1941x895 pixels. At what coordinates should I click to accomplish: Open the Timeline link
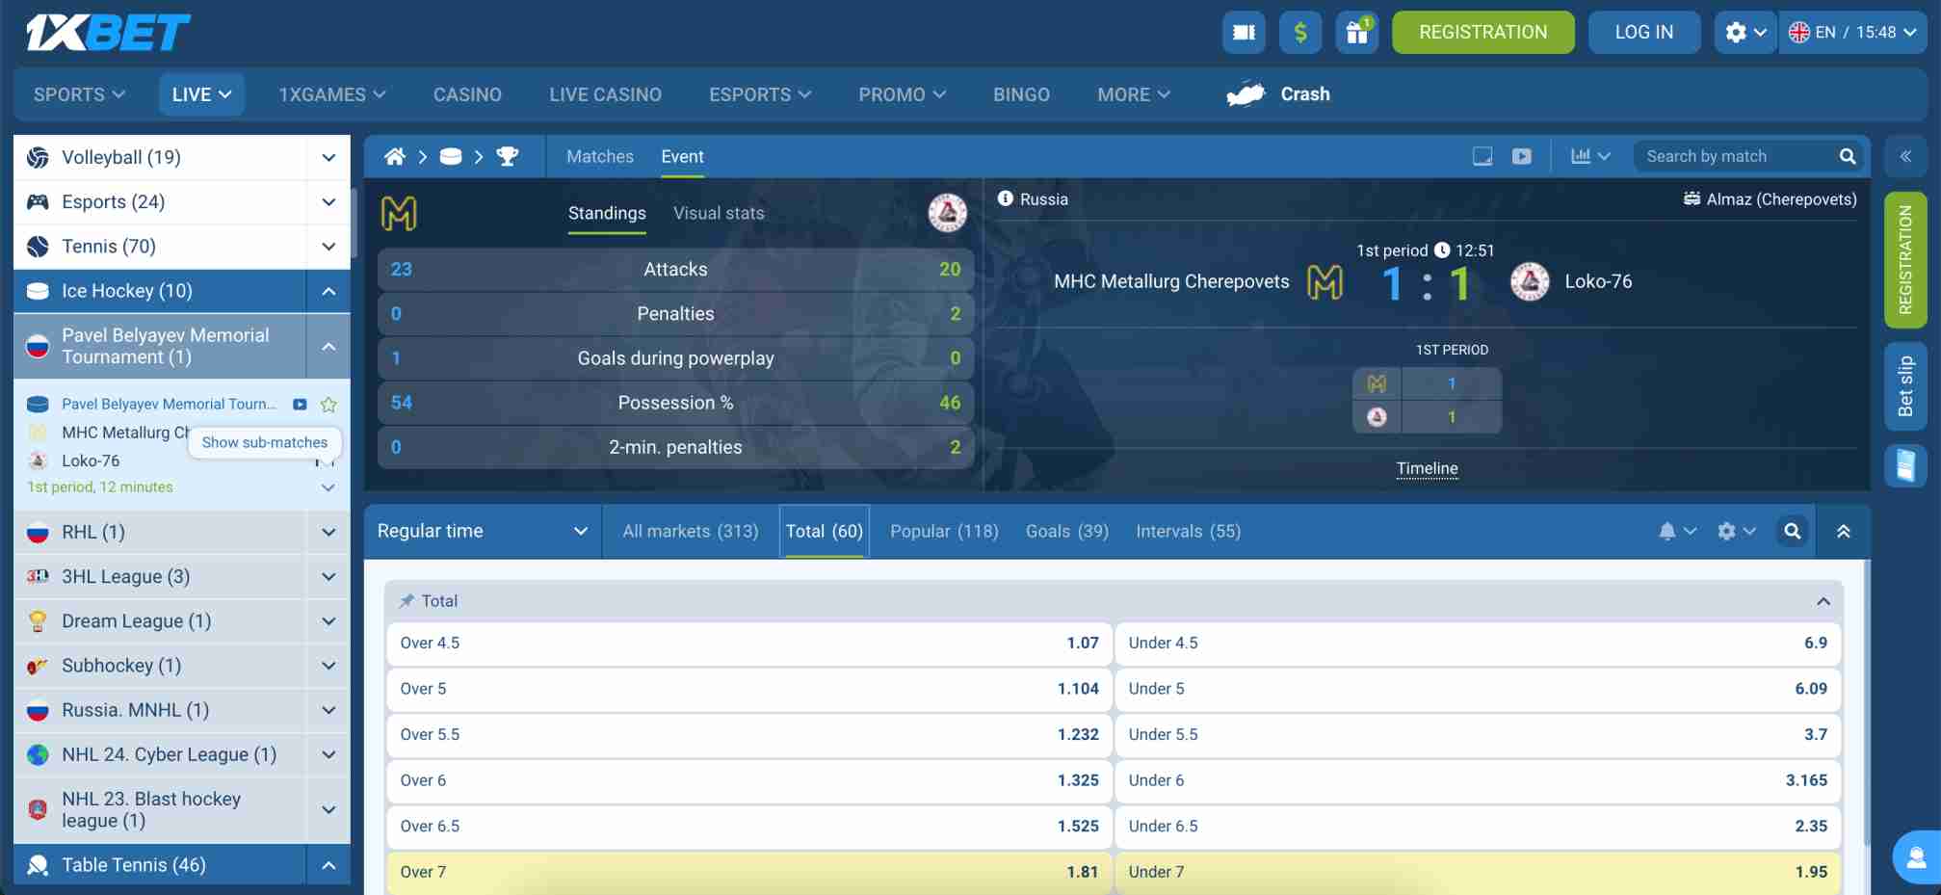1427,468
